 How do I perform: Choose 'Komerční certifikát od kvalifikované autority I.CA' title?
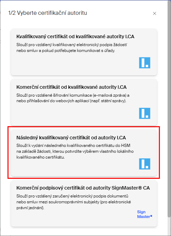coord(71,87)
